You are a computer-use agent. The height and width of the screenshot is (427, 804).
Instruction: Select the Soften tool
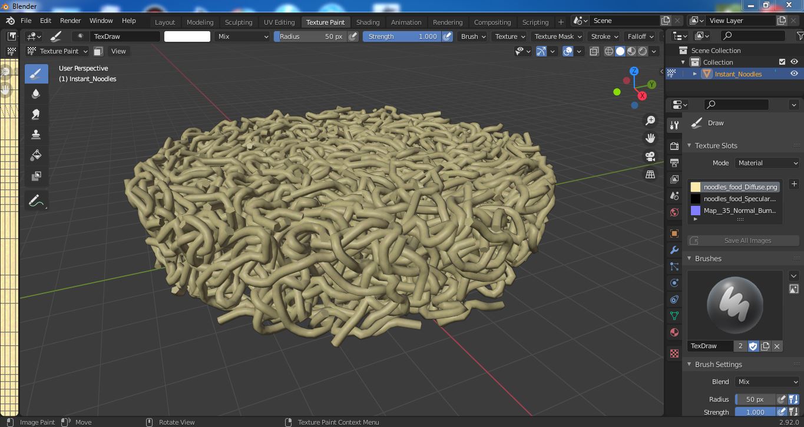pyautogui.click(x=36, y=94)
